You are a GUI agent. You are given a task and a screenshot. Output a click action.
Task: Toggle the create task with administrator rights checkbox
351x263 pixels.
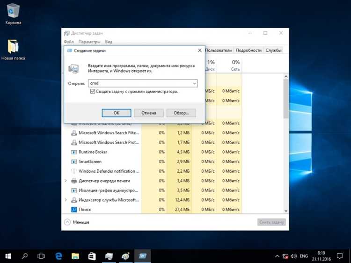pos(93,91)
